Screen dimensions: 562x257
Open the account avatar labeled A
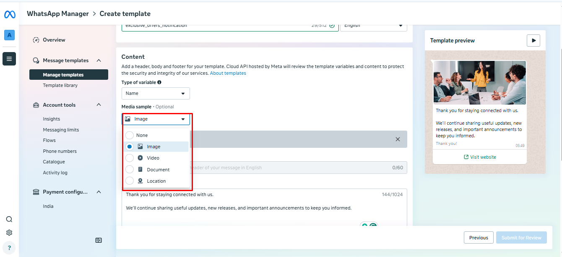click(9, 35)
